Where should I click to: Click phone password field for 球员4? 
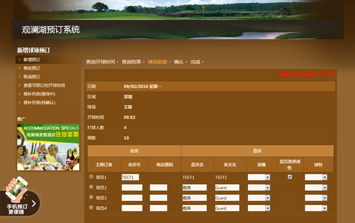159,208
